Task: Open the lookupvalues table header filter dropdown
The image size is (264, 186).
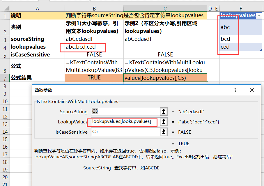Action: click(x=259, y=16)
